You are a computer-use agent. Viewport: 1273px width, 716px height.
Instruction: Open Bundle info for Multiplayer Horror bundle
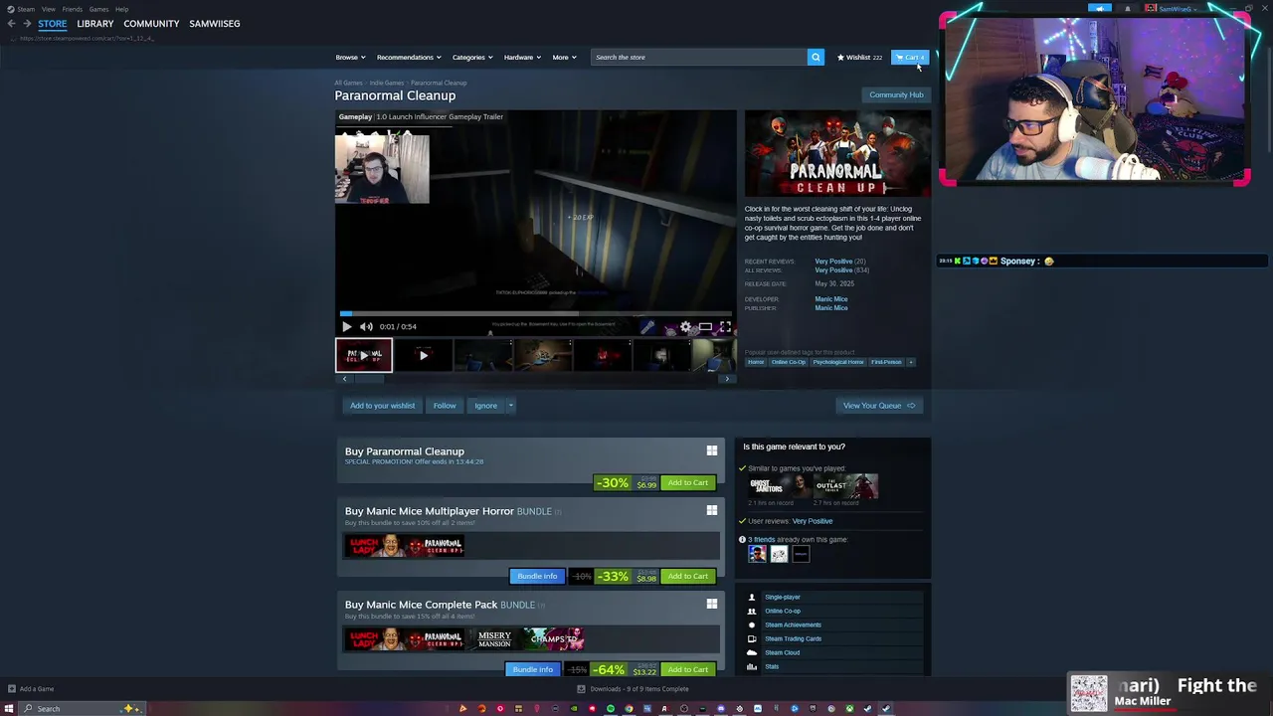click(537, 577)
